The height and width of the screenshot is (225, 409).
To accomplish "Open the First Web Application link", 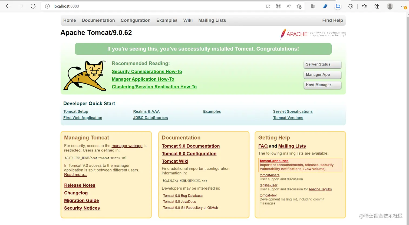I will coord(83,118).
